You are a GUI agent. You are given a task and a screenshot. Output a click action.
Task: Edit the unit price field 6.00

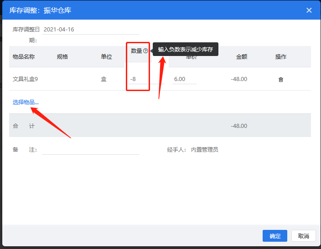coord(185,79)
